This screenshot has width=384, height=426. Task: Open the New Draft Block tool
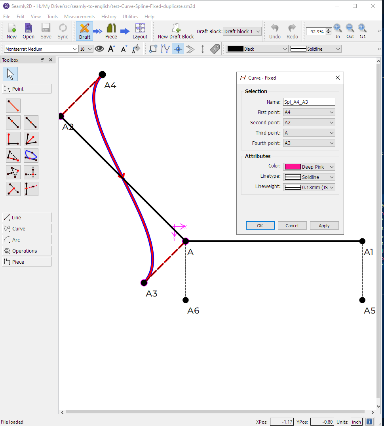coord(176,31)
